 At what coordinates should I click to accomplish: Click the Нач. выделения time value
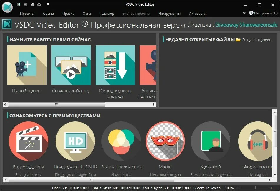[x=130, y=188]
